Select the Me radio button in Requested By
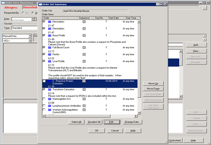211x145 pixels. click(x=23, y=13)
